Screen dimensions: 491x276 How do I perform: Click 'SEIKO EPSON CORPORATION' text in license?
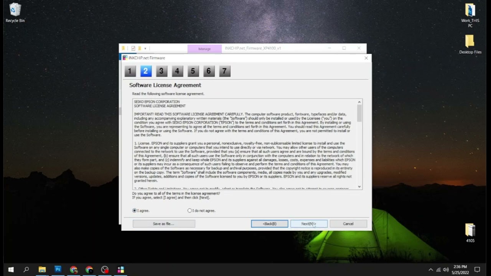157,102
